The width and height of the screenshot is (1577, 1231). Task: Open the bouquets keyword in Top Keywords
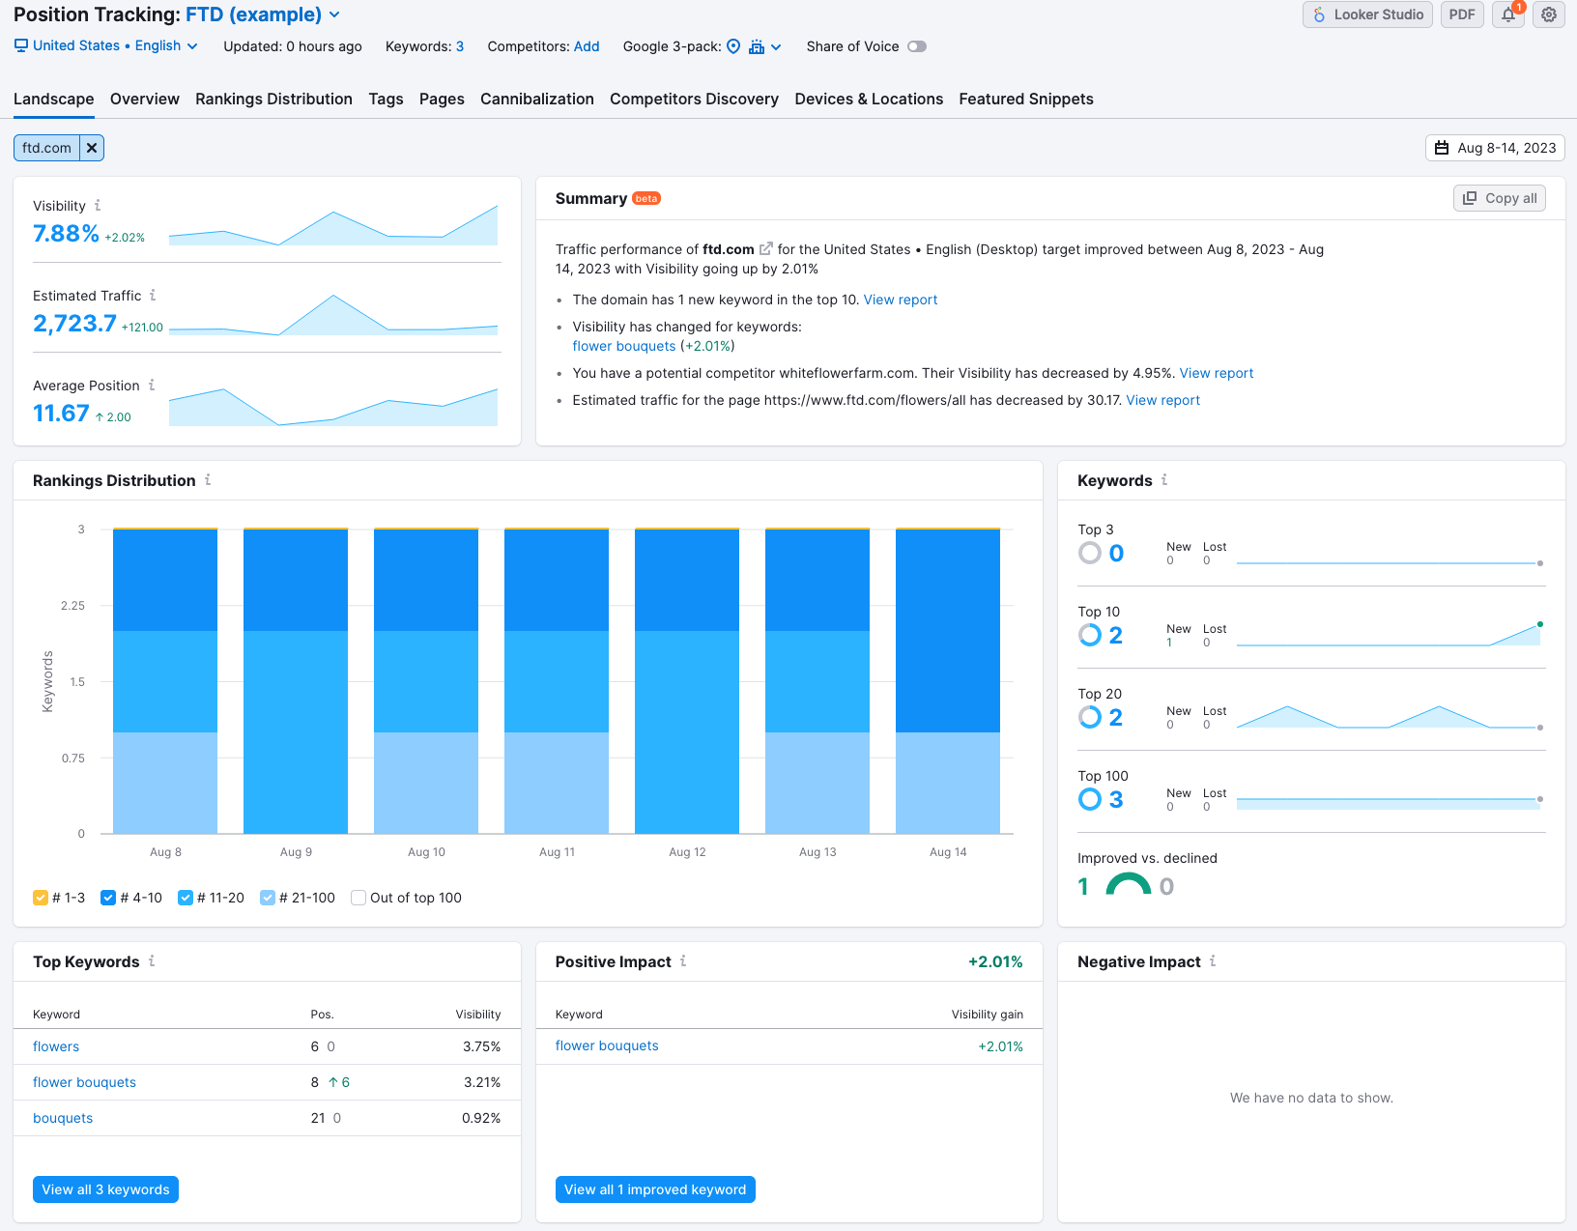point(63,1118)
